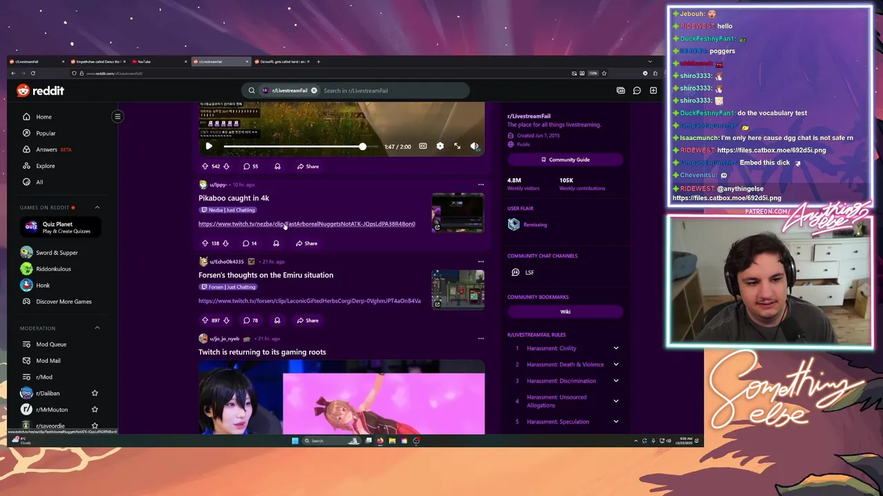Remove r/LivestreamFail filter from search
Viewport: 883px width, 496px height.
(314, 90)
